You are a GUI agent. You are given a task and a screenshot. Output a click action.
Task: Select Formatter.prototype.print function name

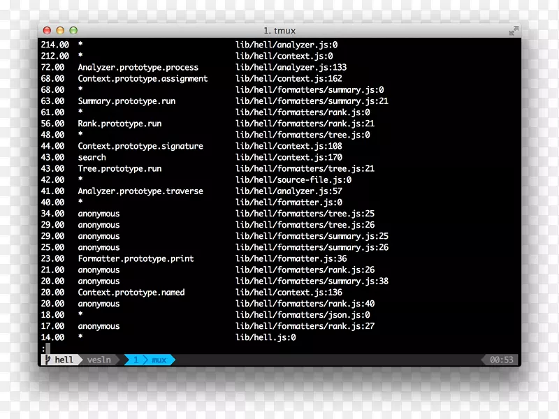click(x=136, y=258)
